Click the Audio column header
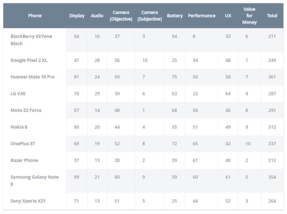287x214 pixels. tap(97, 16)
